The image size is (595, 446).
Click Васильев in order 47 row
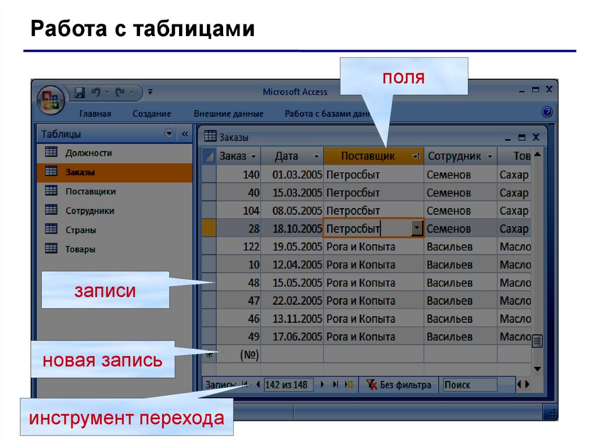coord(460,301)
